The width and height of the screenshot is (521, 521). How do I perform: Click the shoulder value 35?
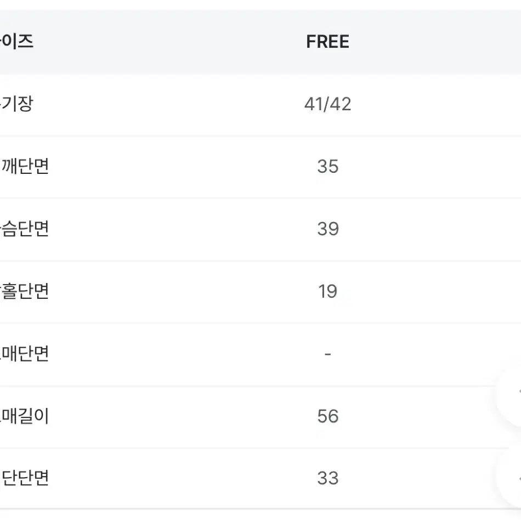point(327,166)
